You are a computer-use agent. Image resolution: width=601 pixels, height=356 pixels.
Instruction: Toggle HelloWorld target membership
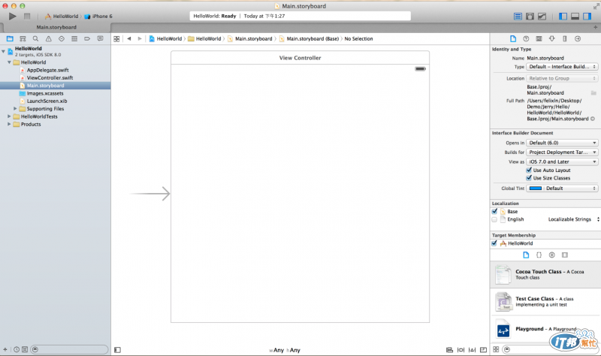point(494,243)
